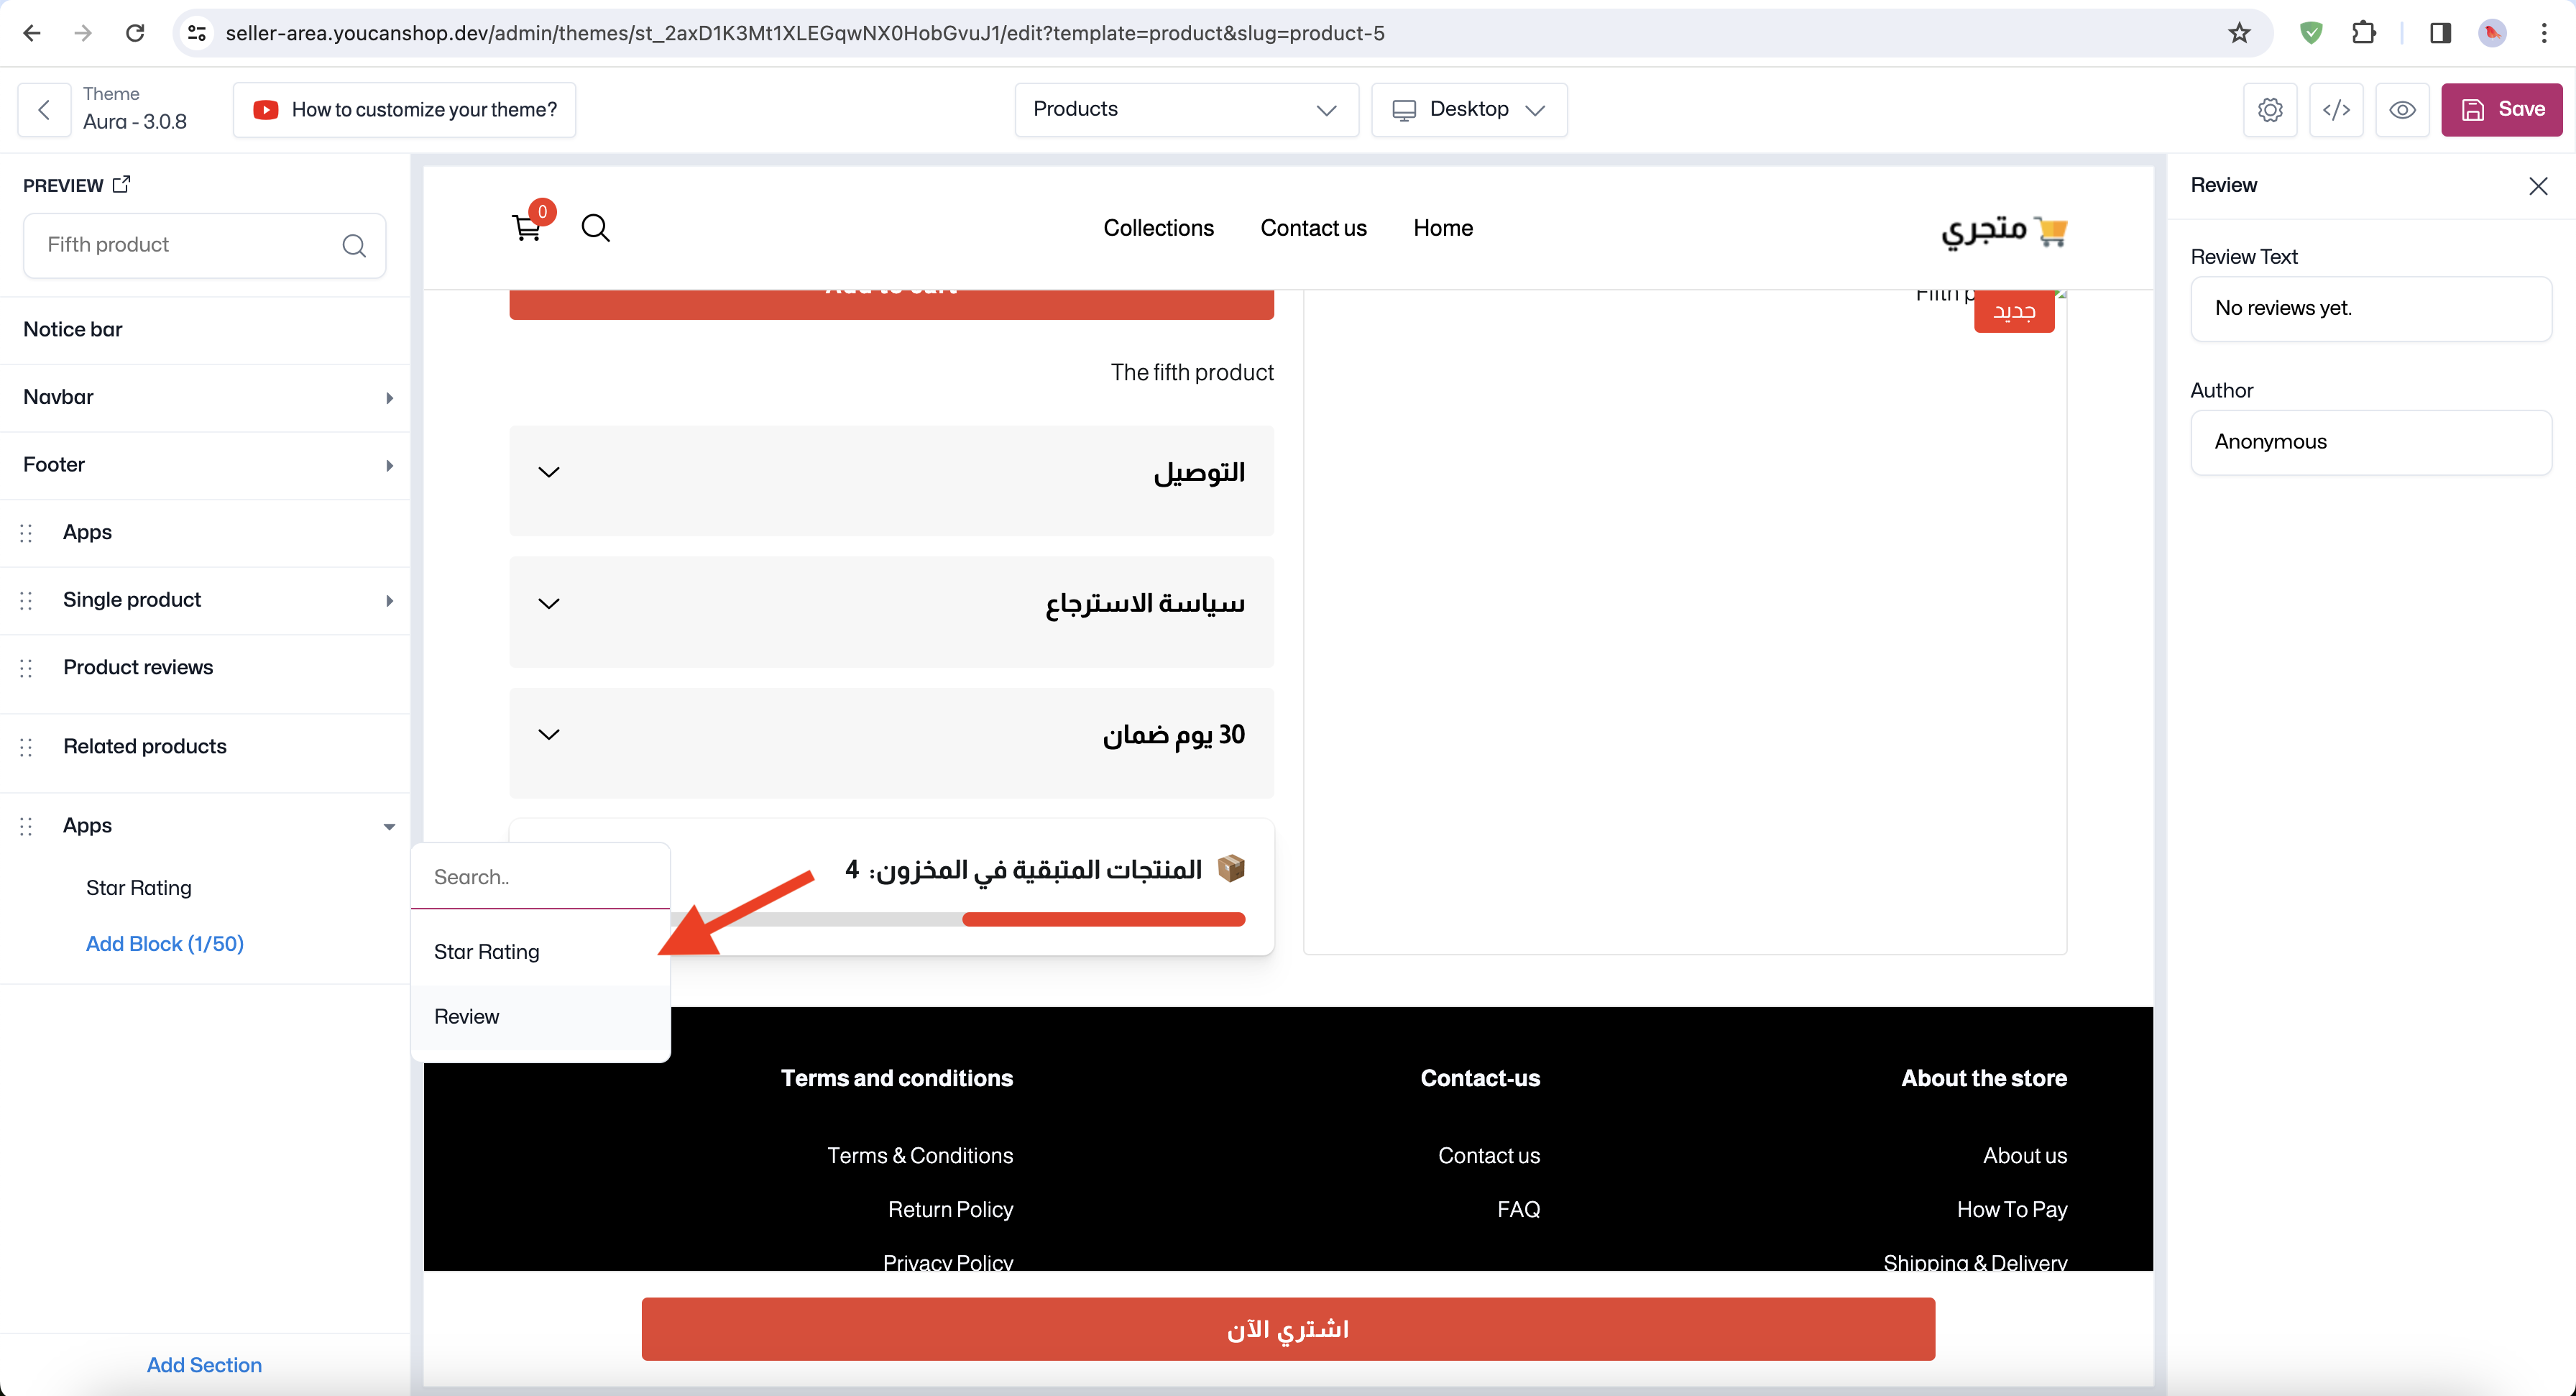Open the code editor icon
This screenshot has width=2576, height=1396.
click(x=2336, y=109)
